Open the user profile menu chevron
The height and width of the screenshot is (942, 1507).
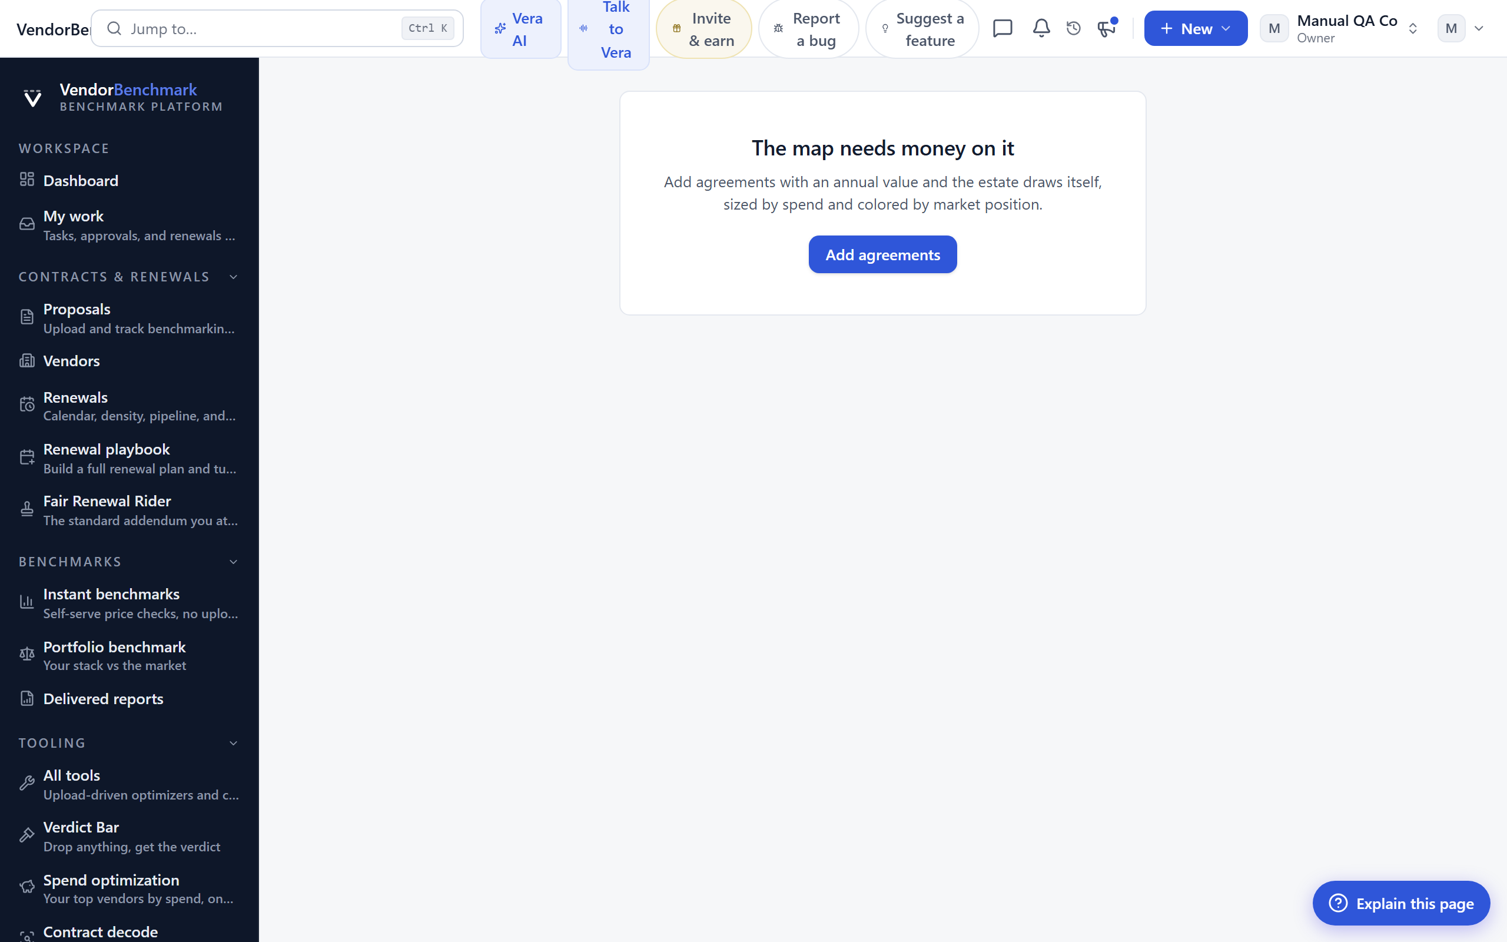coord(1479,29)
